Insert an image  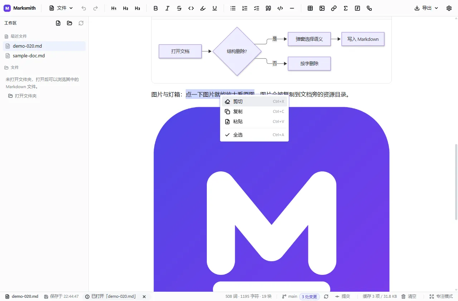(322, 8)
